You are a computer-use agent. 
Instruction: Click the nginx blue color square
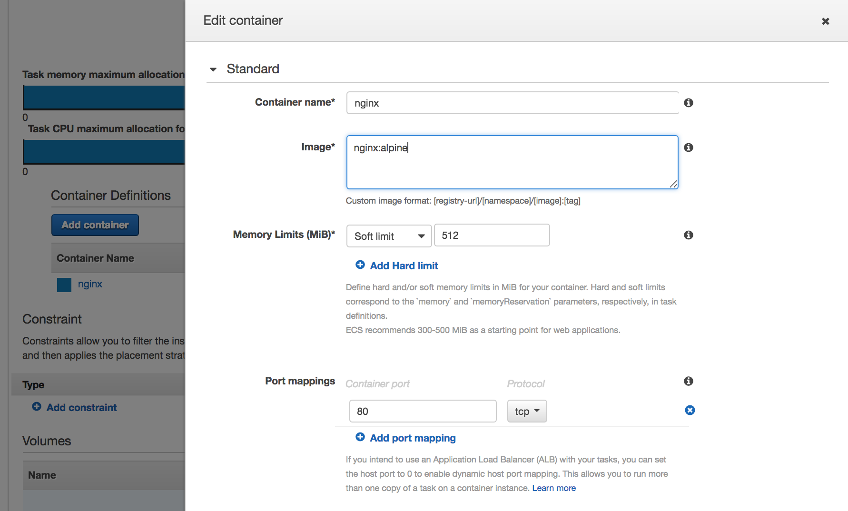[x=64, y=285]
